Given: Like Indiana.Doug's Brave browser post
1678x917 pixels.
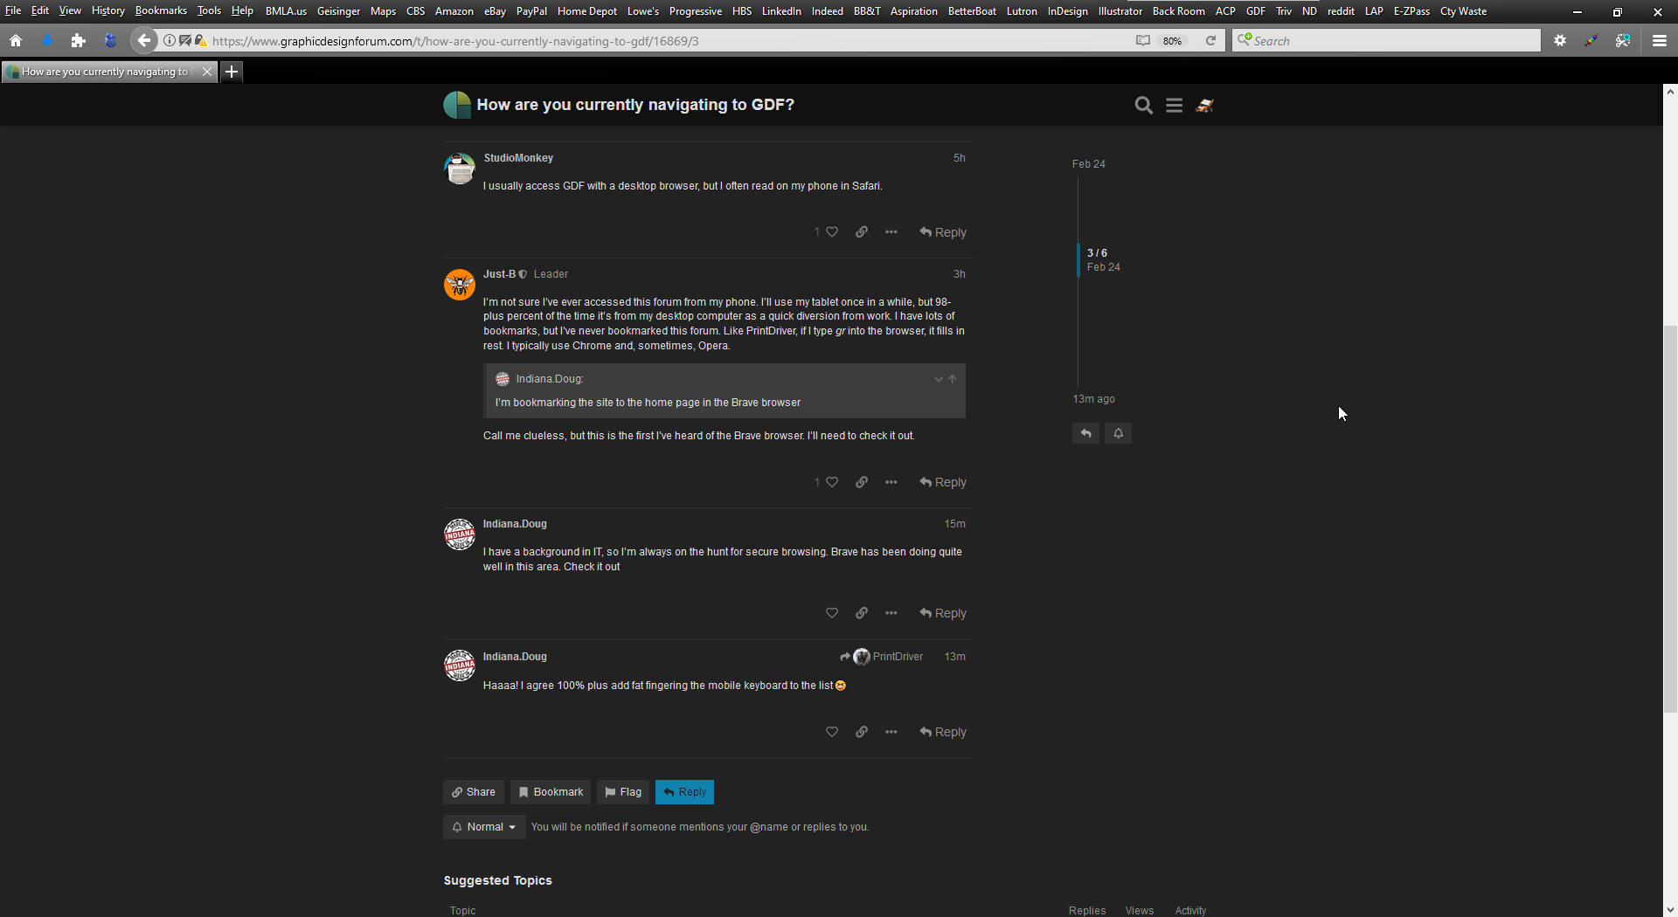Looking at the screenshot, I should (x=832, y=613).
